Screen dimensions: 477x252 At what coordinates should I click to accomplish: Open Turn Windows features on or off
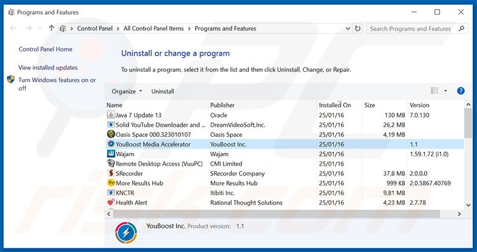tap(57, 84)
